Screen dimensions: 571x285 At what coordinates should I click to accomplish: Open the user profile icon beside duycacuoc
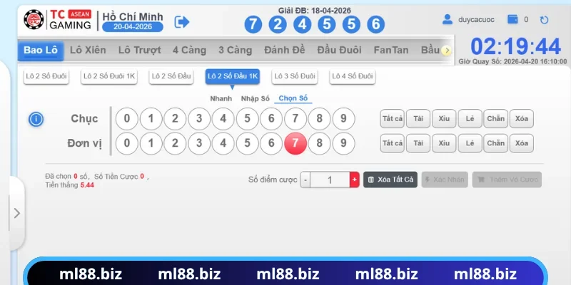(448, 19)
